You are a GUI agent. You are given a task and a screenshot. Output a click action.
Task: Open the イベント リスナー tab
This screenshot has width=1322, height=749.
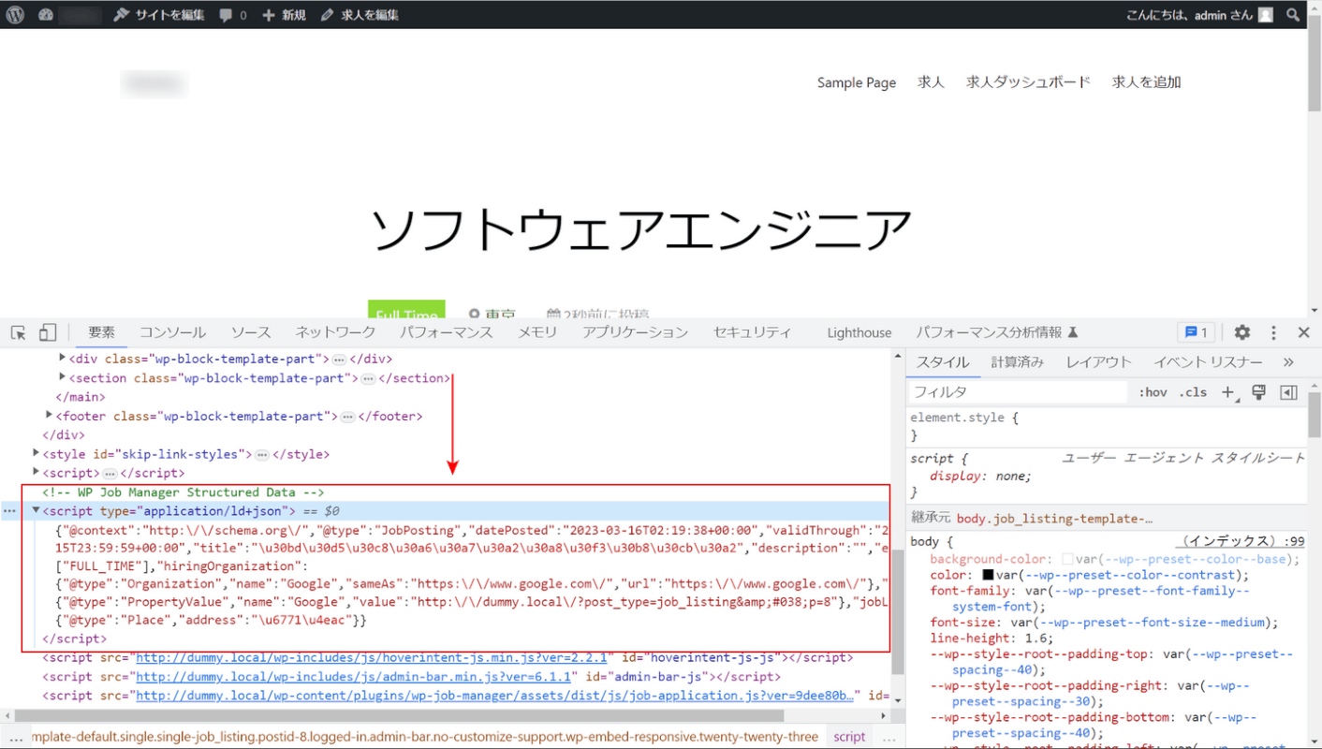(x=1208, y=362)
